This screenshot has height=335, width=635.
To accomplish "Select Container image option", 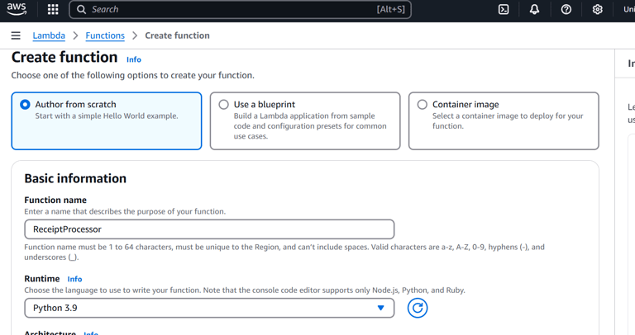I will click(423, 105).
